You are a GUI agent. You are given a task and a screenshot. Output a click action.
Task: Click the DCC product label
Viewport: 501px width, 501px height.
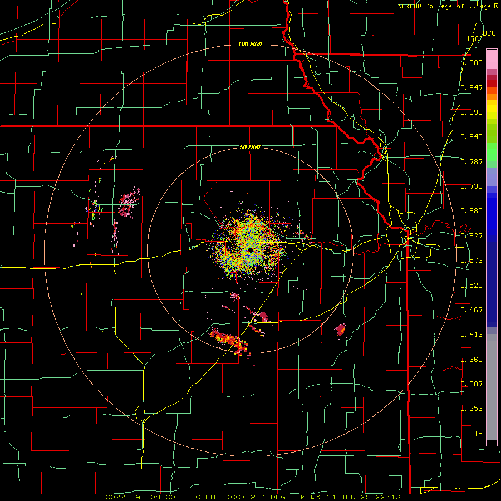[x=489, y=33]
